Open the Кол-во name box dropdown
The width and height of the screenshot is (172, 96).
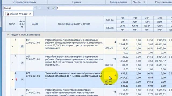click(35, 8)
